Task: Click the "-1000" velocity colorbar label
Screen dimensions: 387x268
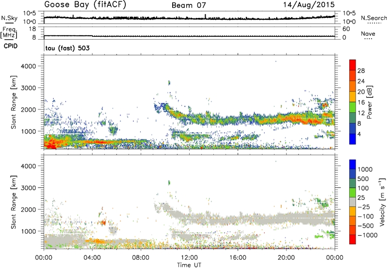Action: (x=367, y=235)
